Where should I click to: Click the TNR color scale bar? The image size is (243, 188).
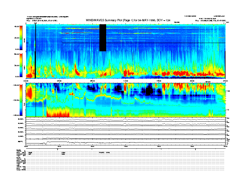21,100
